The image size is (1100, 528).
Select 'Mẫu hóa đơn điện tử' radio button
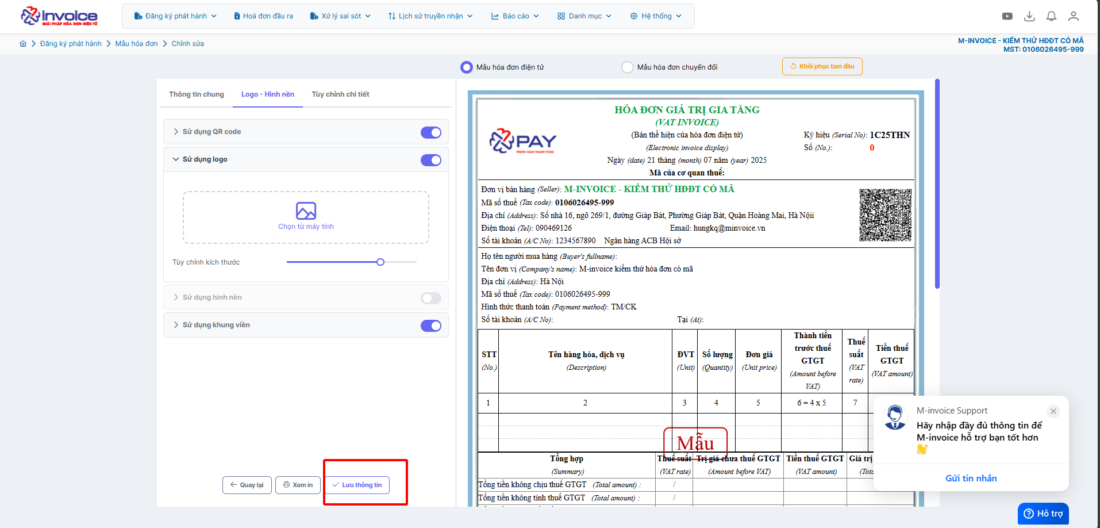click(466, 67)
